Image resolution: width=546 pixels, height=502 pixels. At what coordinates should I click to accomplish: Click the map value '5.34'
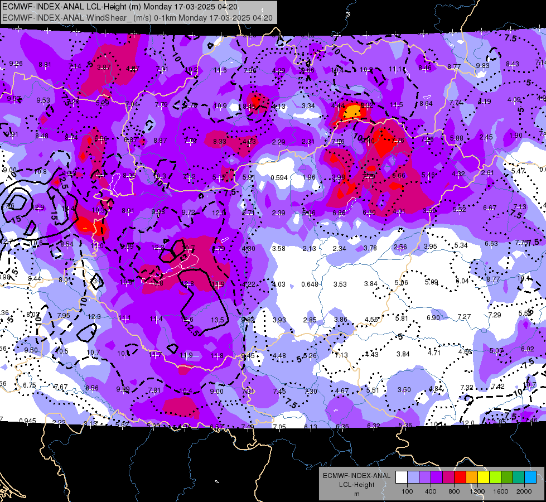461,245
